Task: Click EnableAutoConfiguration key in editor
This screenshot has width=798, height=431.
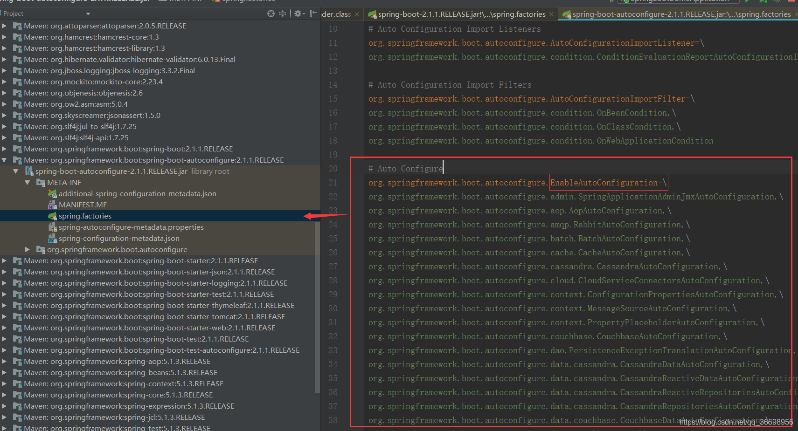Action: coord(604,183)
